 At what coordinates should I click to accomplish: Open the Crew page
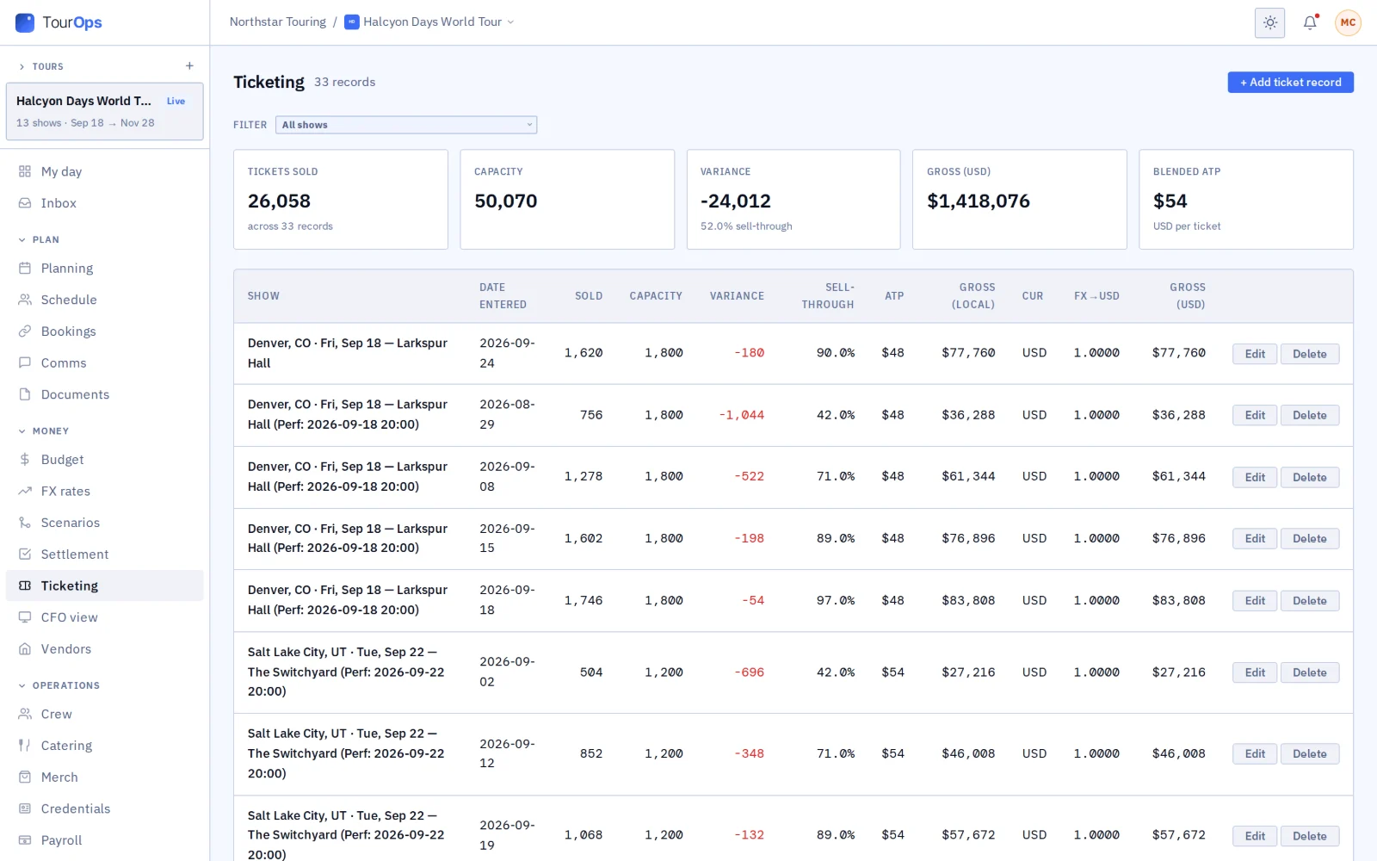pyautogui.click(x=105, y=714)
